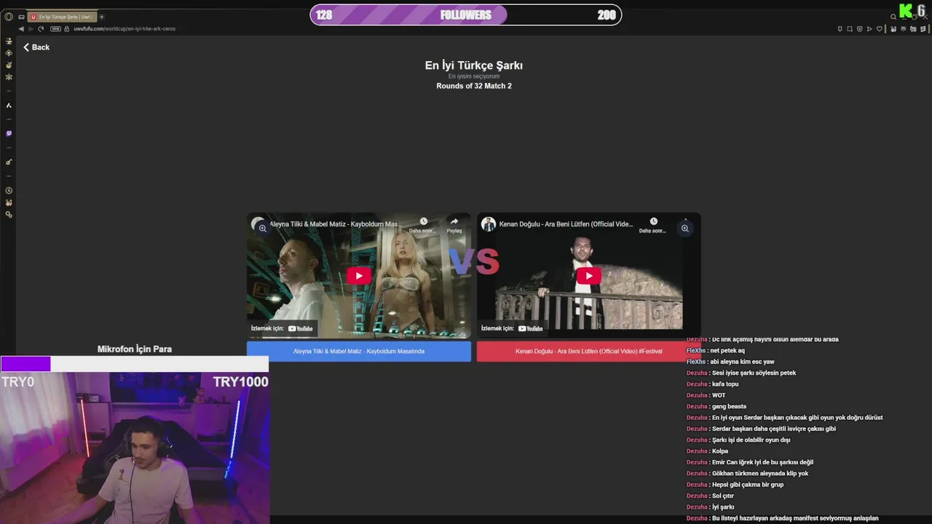Click the 'Rounds of 32 Match 2' text
This screenshot has width=932, height=524.
point(474,86)
